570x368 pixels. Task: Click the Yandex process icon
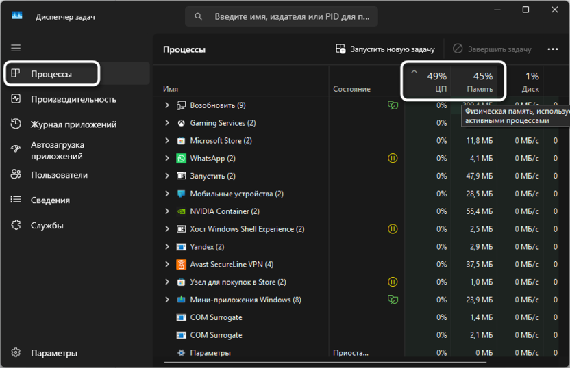click(181, 247)
